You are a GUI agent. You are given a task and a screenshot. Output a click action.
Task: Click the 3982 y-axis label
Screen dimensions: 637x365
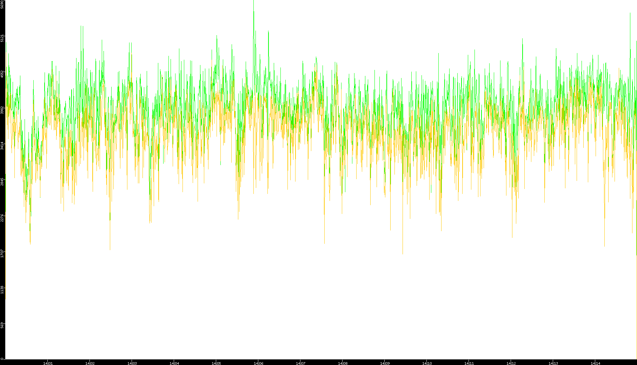tap(2, 110)
